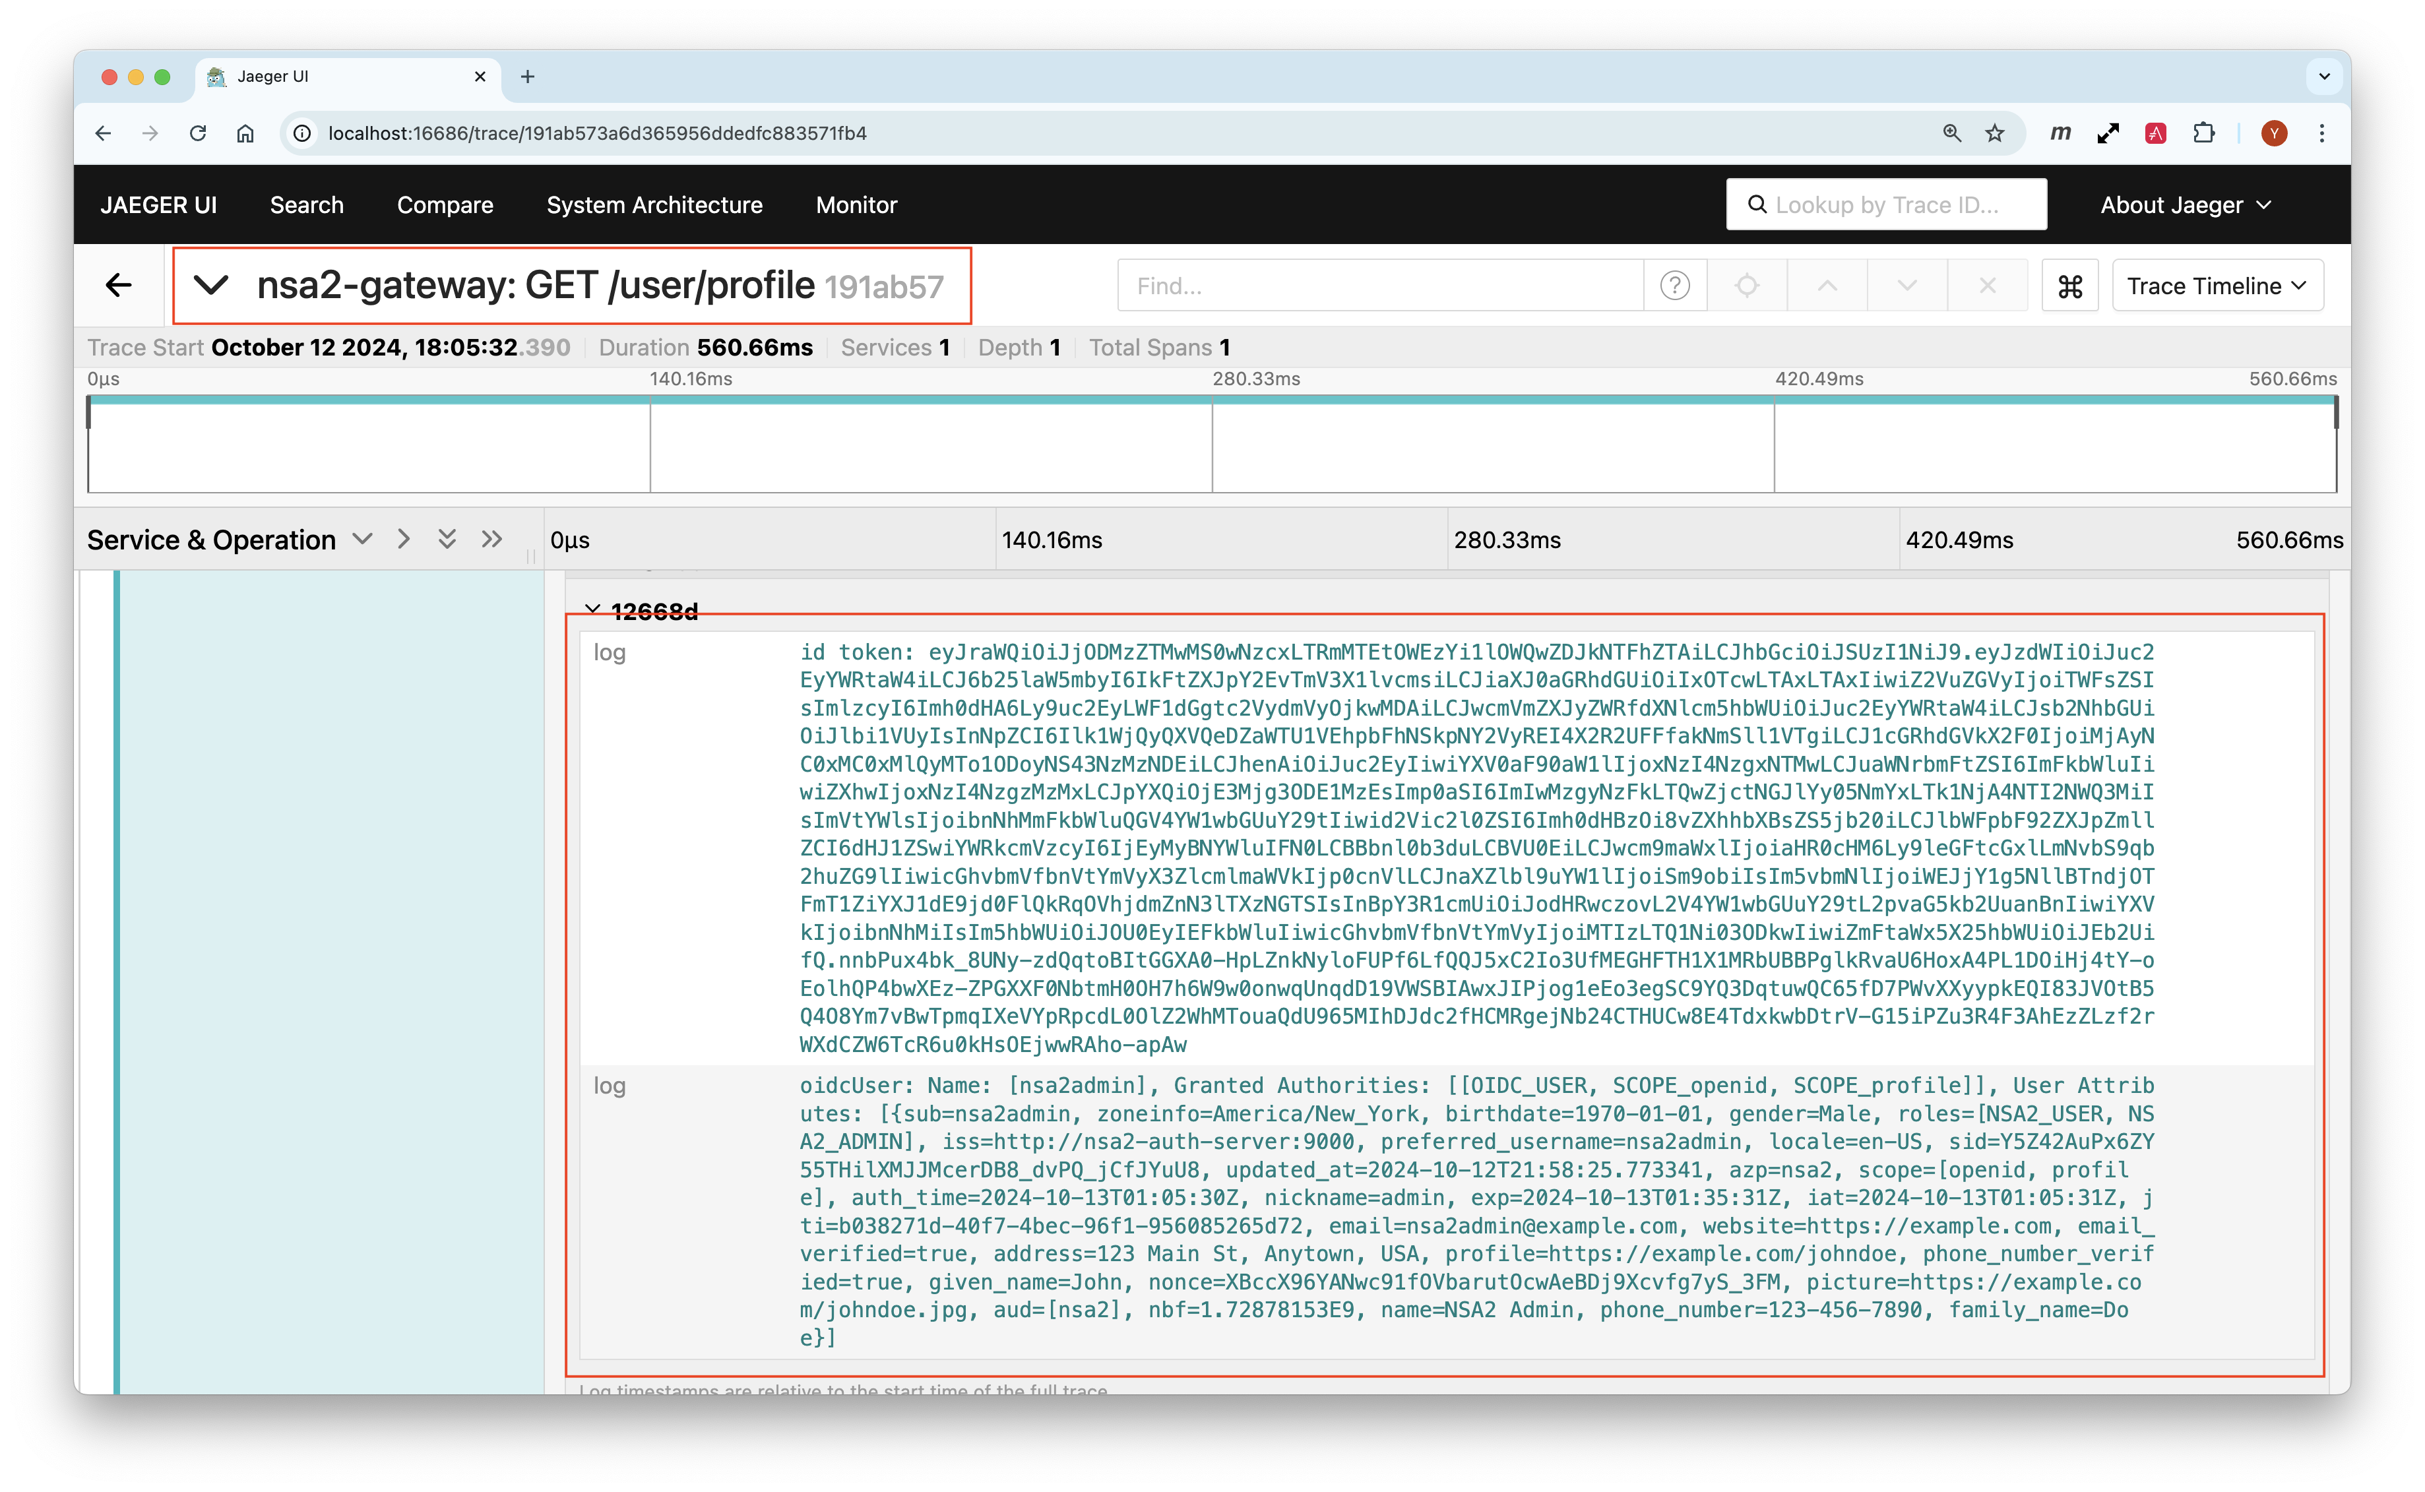Close the Jaeger UI browser tab

click(480, 77)
